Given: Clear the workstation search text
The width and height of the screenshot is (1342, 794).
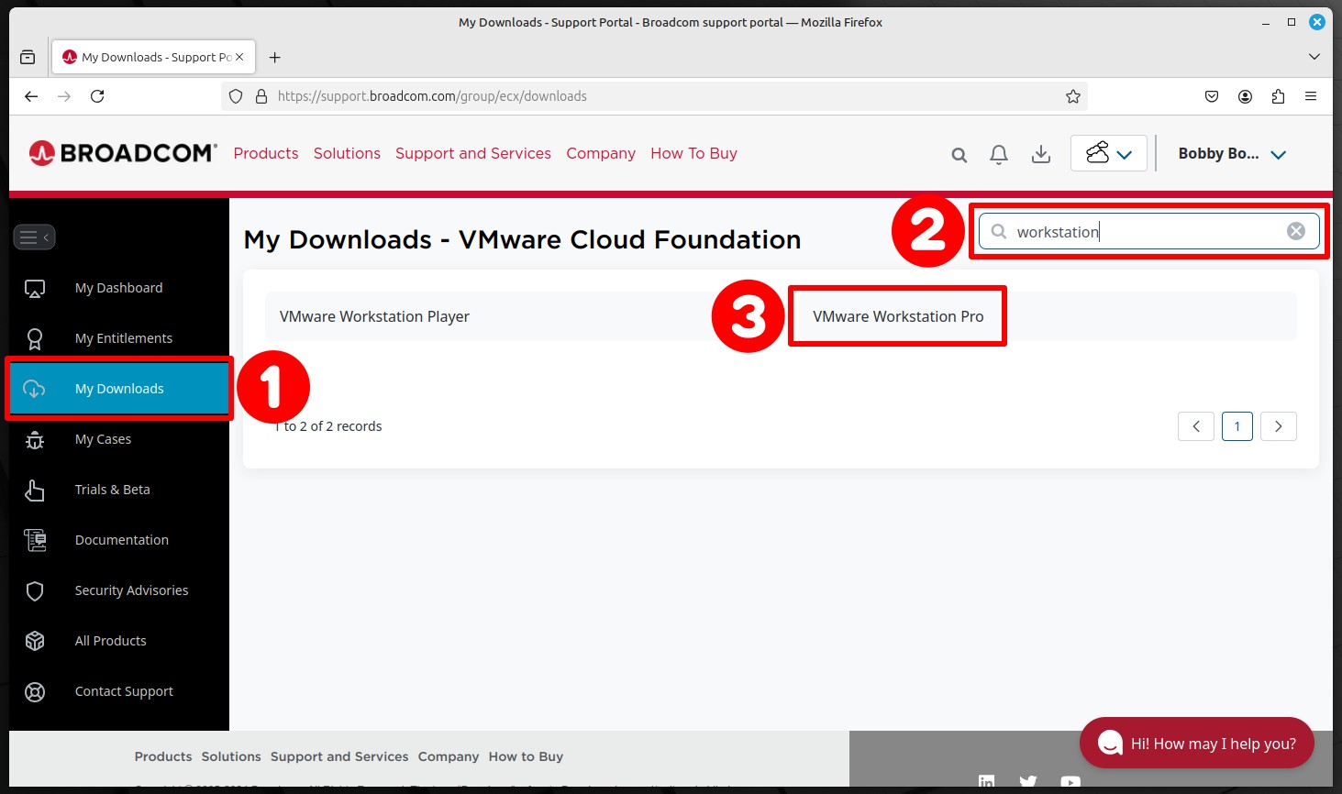Looking at the screenshot, I should point(1296,231).
